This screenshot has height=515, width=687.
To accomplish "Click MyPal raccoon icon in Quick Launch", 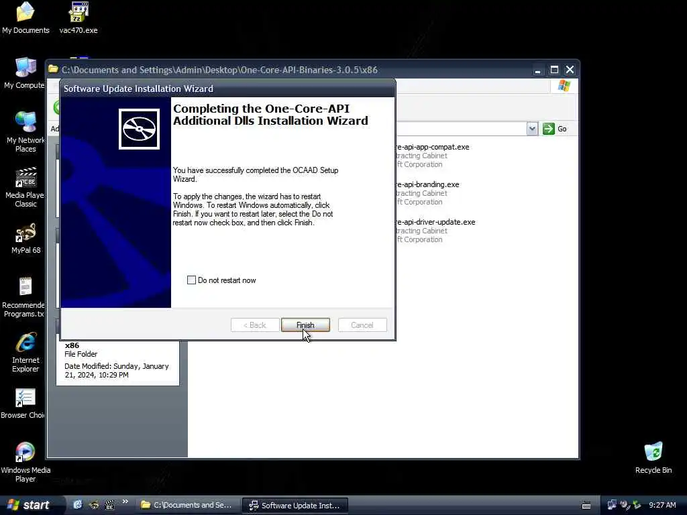I will point(94,504).
